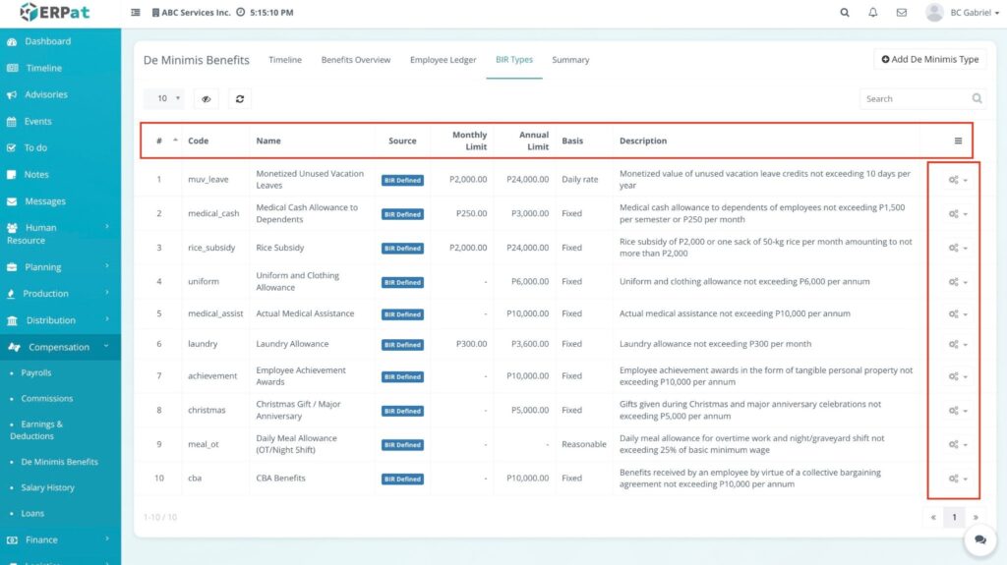
Task: Switch to the Benefits Overview tab
Action: (355, 60)
